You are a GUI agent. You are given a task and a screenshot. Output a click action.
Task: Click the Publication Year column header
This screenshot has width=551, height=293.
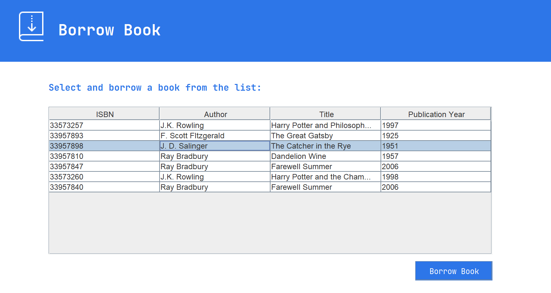tap(436, 114)
